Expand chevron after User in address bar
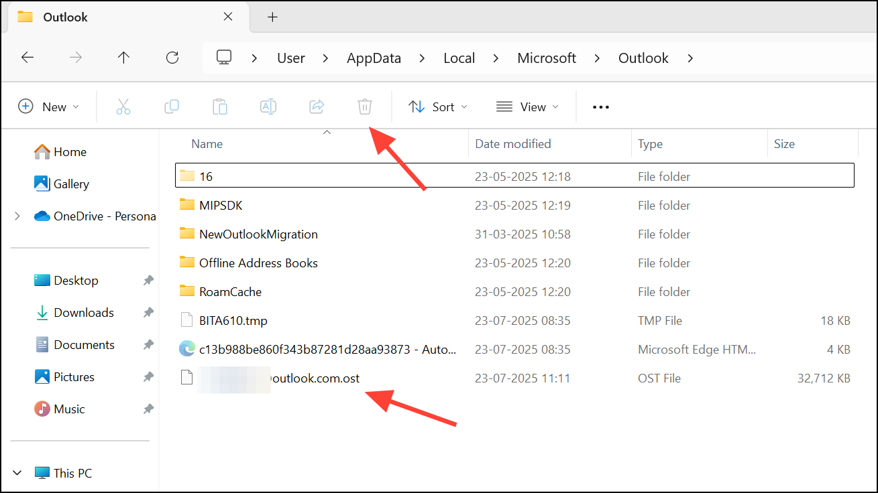The width and height of the screenshot is (878, 493). coord(326,58)
